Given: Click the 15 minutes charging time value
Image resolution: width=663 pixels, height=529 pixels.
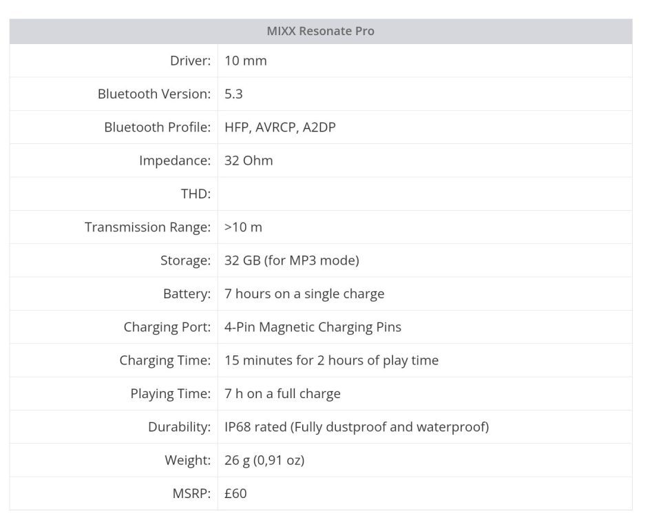Looking at the screenshot, I should [x=331, y=360].
